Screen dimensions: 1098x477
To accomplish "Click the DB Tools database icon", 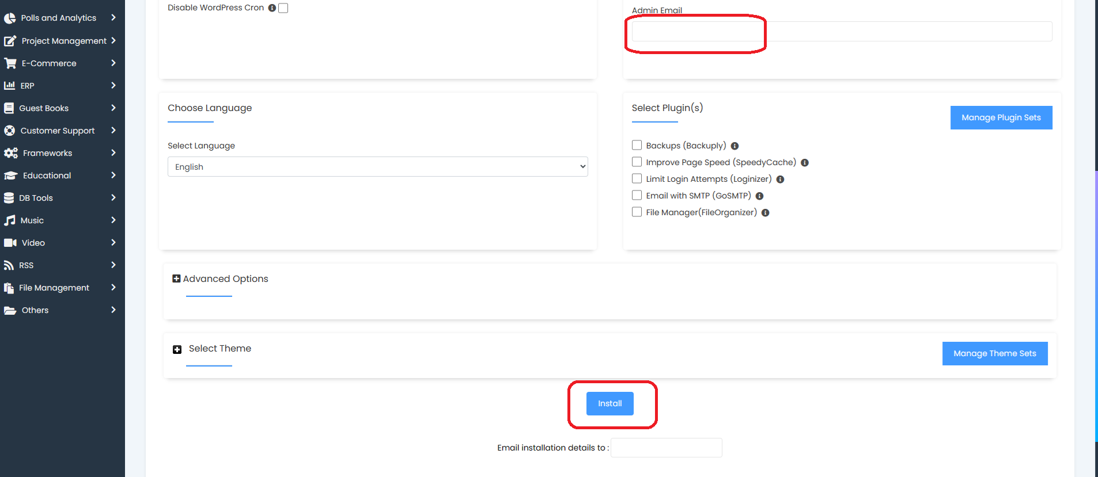I will 9,198.
